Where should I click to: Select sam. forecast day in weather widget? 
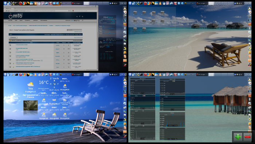pyautogui.click(x=44, y=93)
